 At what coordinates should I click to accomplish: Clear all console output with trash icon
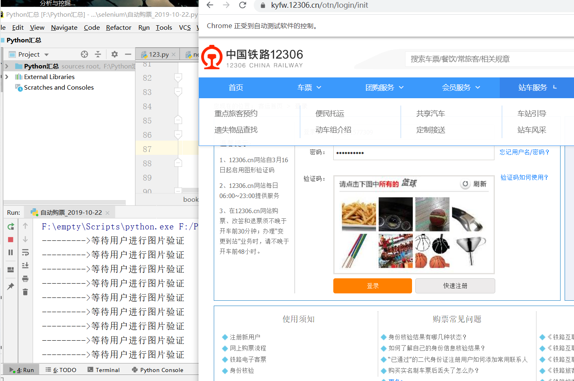25,291
